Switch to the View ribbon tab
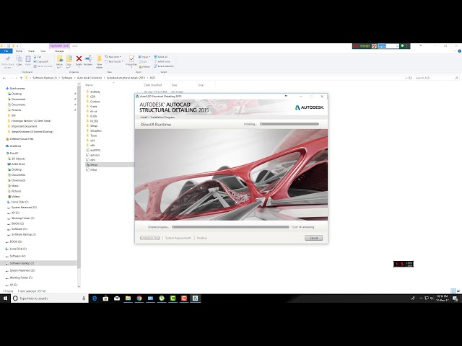The height and width of the screenshot is (346, 462). [43, 51]
